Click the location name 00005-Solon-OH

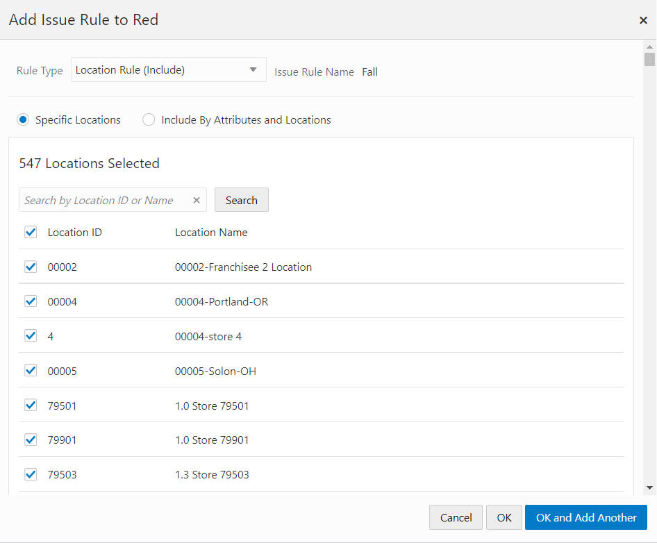pyautogui.click(x=215, y=371)
